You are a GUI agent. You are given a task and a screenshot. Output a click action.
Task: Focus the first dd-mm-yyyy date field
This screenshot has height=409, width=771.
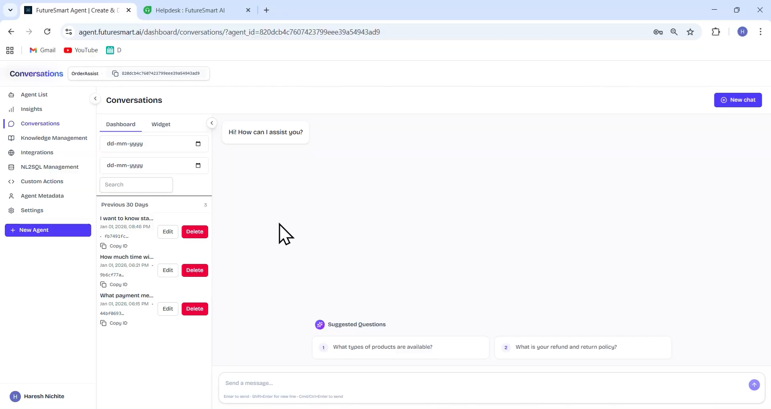[154, 144]
